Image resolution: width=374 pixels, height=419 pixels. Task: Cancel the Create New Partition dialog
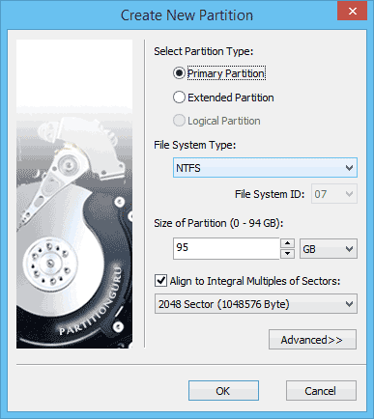point(321,391)
